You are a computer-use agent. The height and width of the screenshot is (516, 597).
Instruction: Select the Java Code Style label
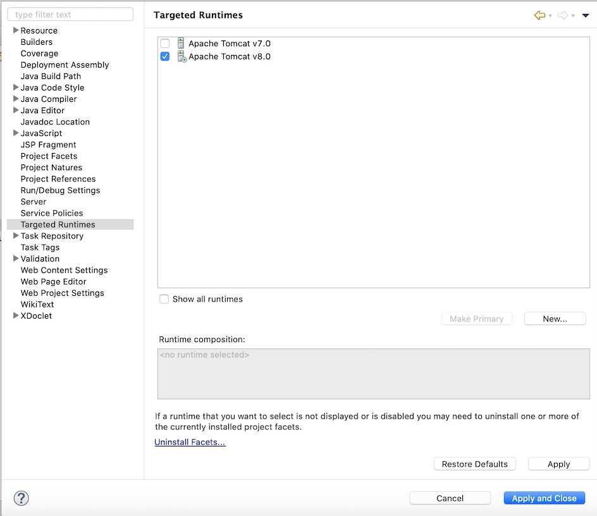(x=52, y=88)
